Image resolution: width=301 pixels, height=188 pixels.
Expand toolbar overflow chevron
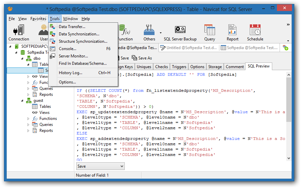288,24
